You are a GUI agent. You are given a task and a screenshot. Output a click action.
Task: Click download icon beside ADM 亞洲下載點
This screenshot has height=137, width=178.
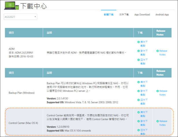[x=139, y=60]
